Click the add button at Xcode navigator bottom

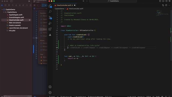tap(2, 96)
